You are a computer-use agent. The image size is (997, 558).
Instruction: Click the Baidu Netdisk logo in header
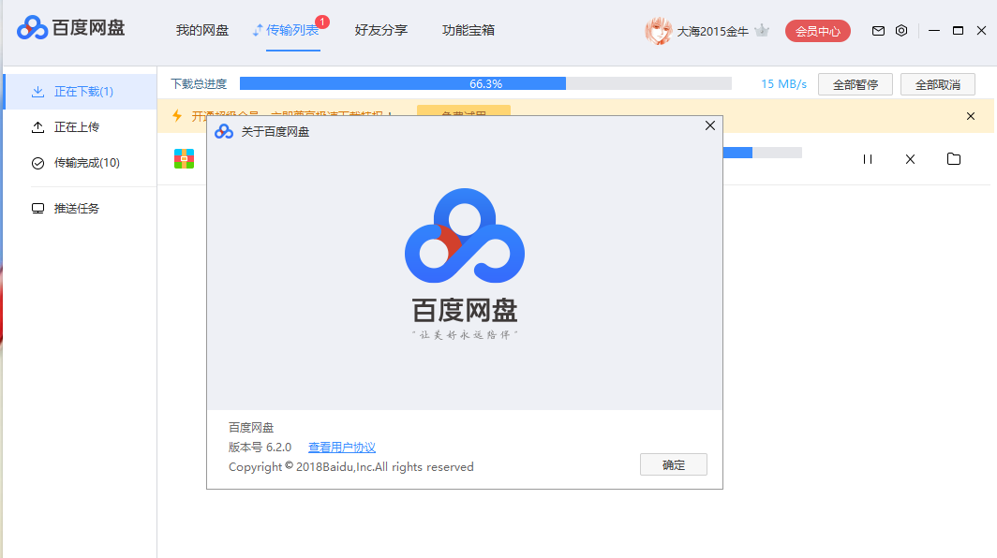70,28
